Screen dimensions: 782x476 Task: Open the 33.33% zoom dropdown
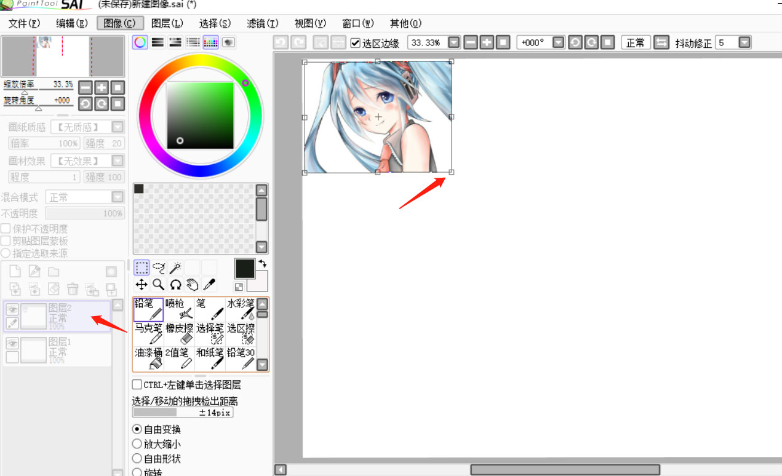(x=454, y=42)
